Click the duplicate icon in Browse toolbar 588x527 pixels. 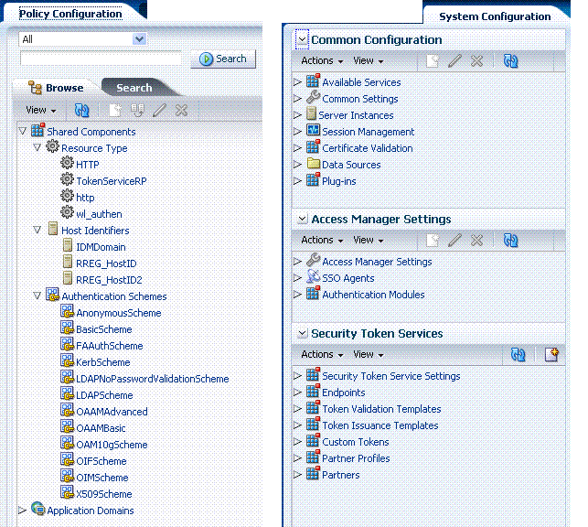[137, 110]
